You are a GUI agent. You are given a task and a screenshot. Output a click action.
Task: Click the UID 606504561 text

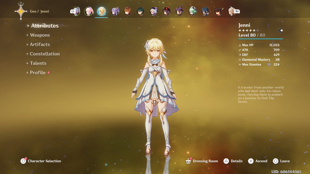point(286,172)
